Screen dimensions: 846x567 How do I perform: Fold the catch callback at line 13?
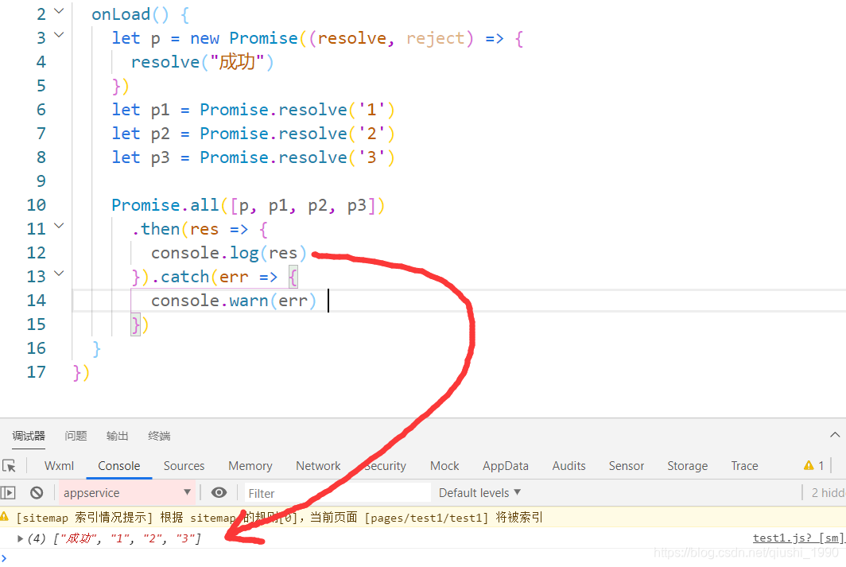(60, 274)
